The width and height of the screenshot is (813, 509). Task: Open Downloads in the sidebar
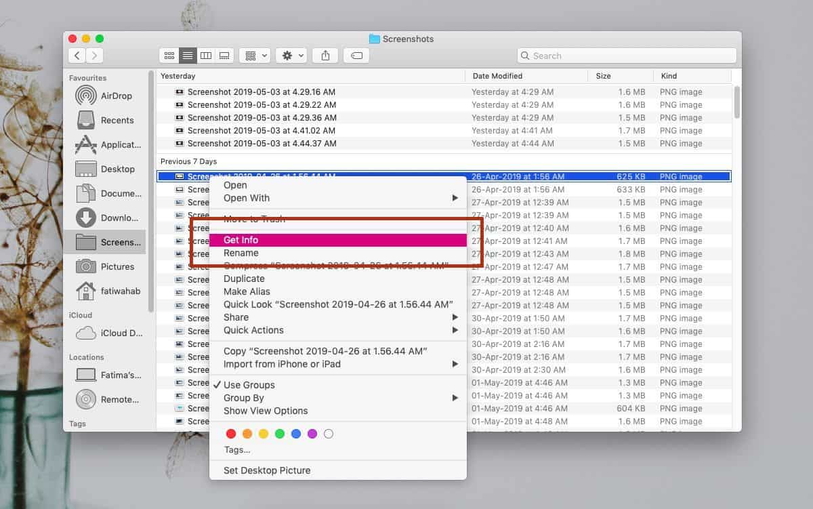tap(105, 218)
